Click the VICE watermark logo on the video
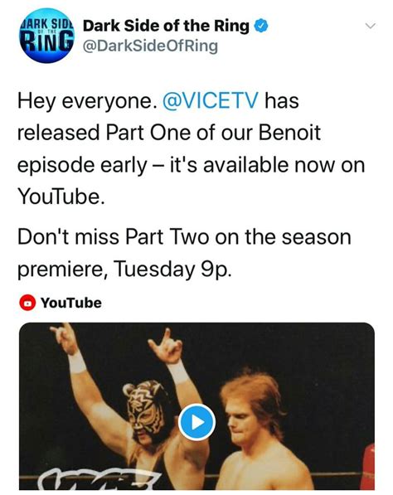The width and height of the screenshot is (393, 495). (x=98, y=479)
